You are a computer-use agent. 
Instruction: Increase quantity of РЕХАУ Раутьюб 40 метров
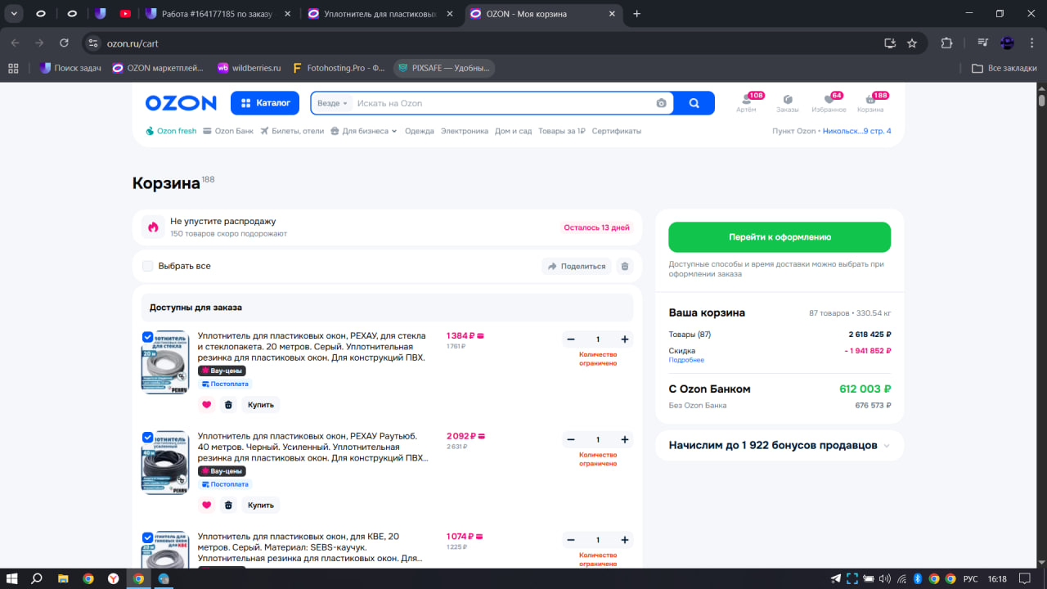coord(625,440)
